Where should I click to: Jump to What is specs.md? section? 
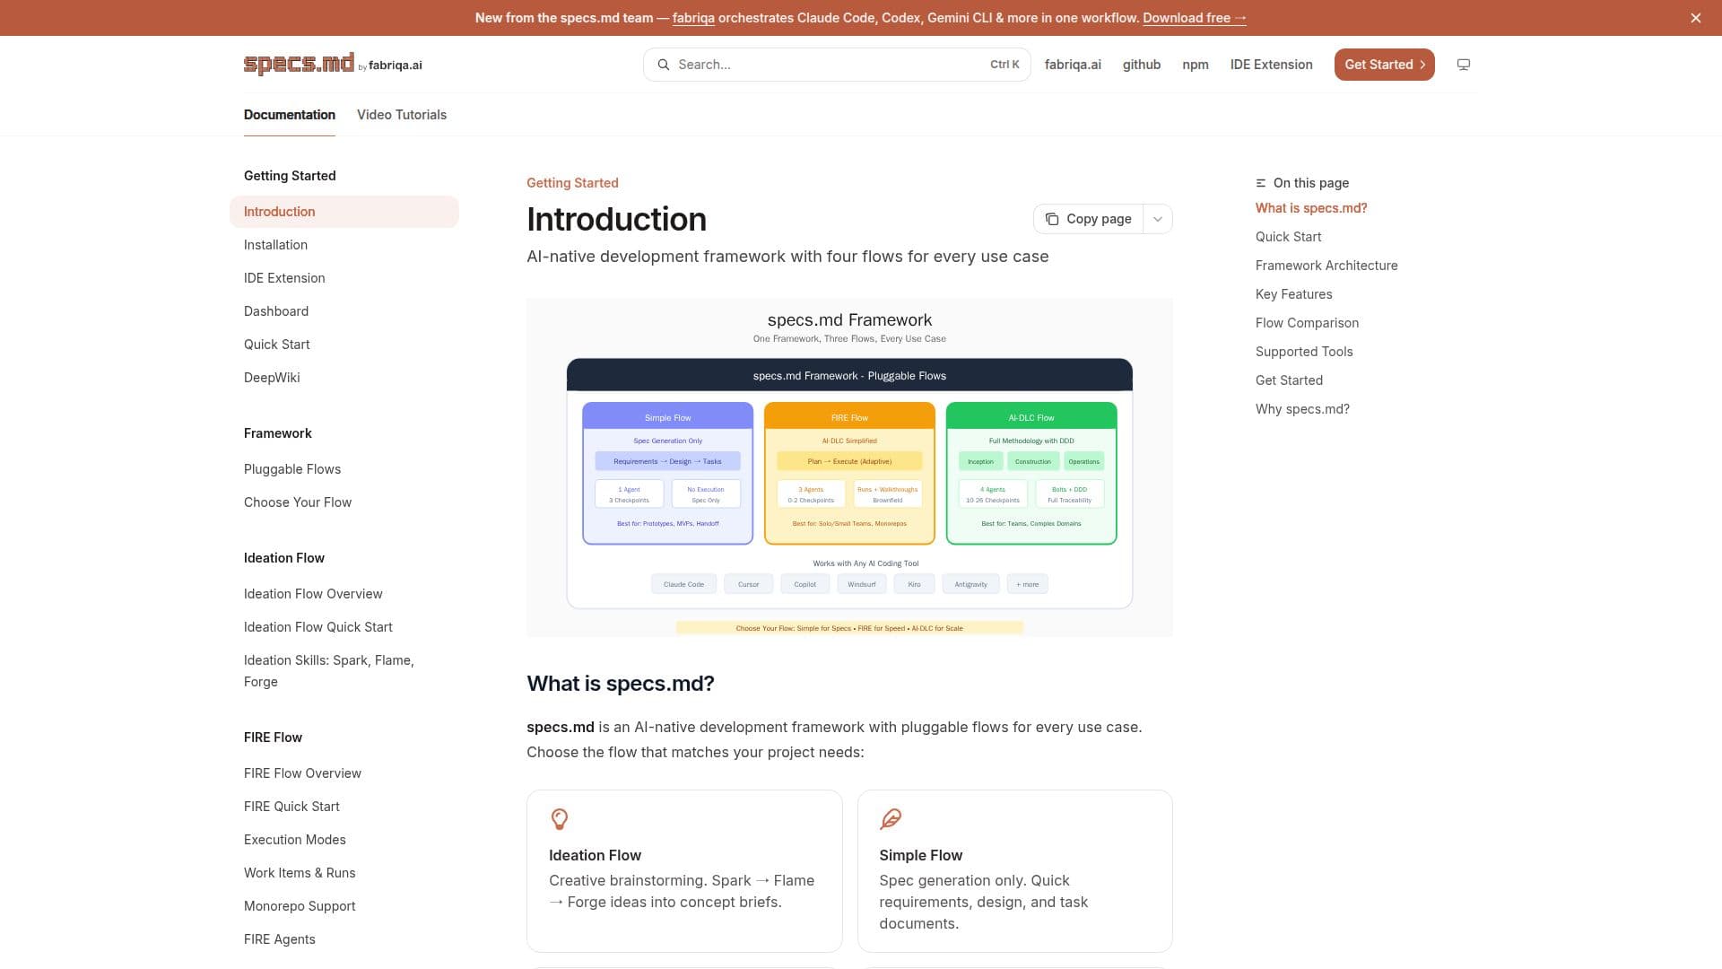tap(1311, 208)
